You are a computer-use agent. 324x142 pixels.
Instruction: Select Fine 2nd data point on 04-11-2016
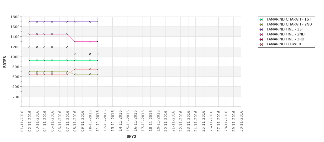[x=45, y=34]
